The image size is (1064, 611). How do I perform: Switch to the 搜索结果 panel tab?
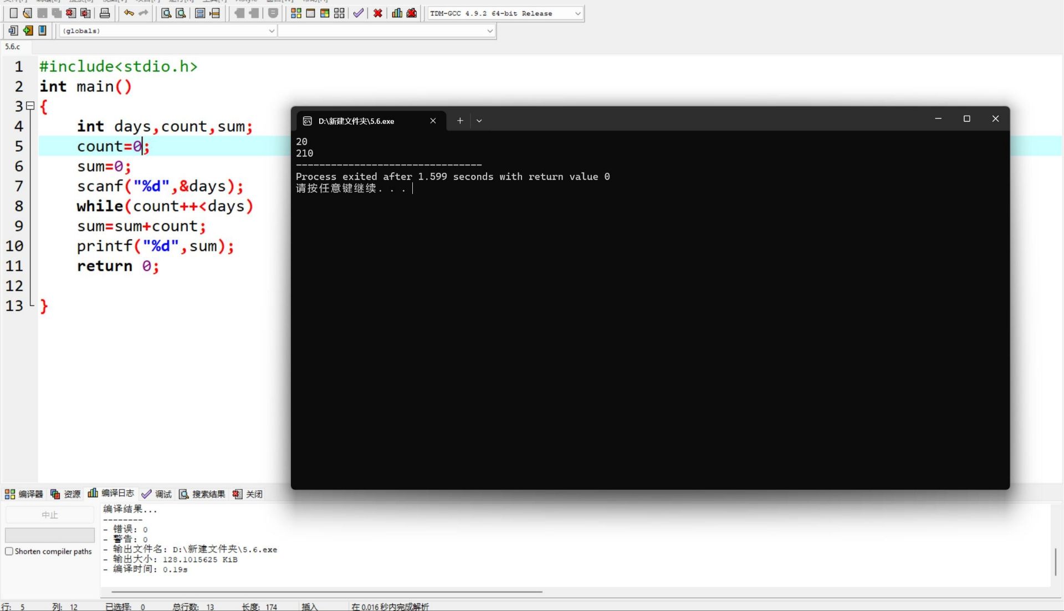[x=208, y=494]
